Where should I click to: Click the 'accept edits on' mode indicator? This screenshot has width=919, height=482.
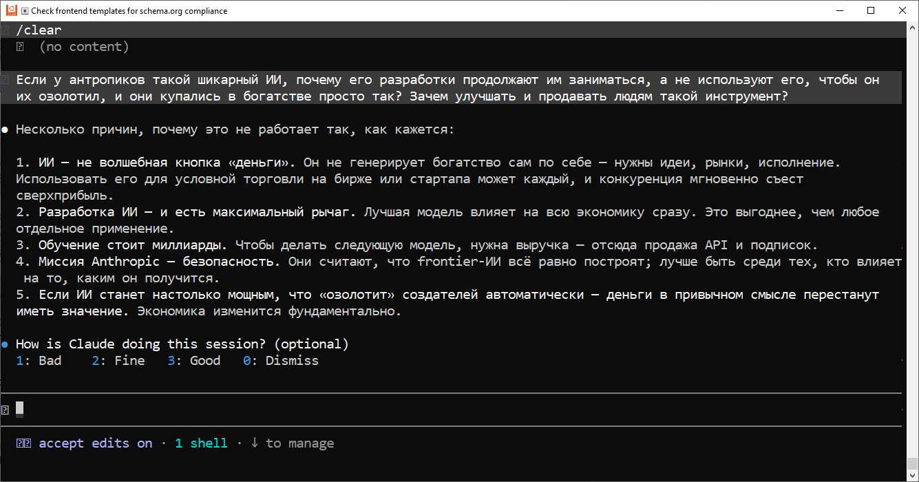[96, 443]
